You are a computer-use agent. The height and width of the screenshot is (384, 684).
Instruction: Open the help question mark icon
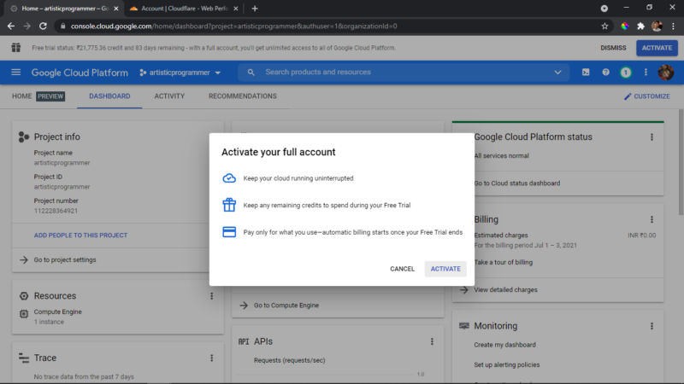pos(605,73)
